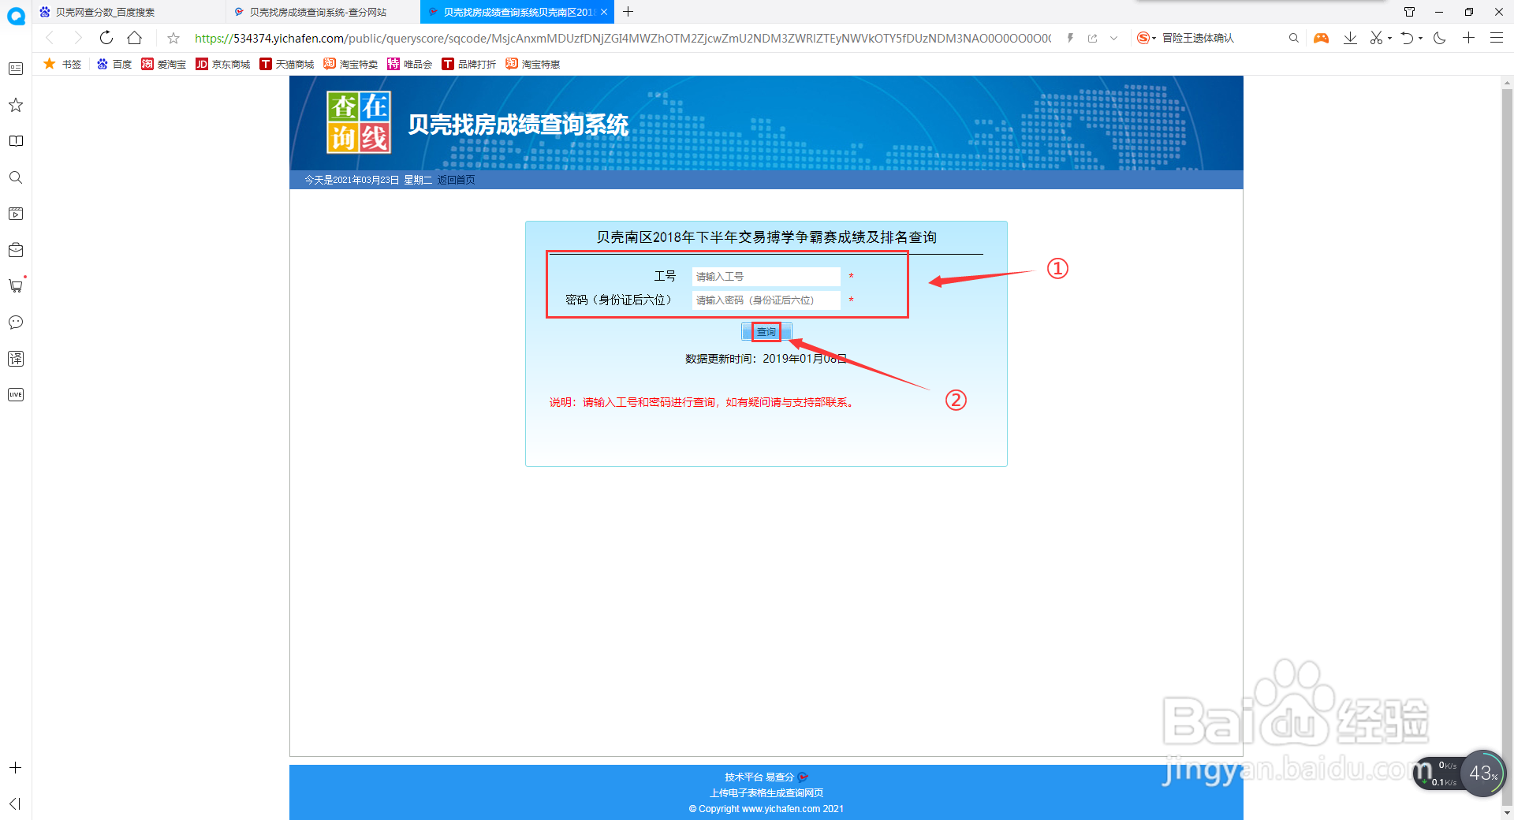Open the 品牌打折 bookmark
Image resolution: width=1514 pixels, height=820 pixels.
click(468, 64)
